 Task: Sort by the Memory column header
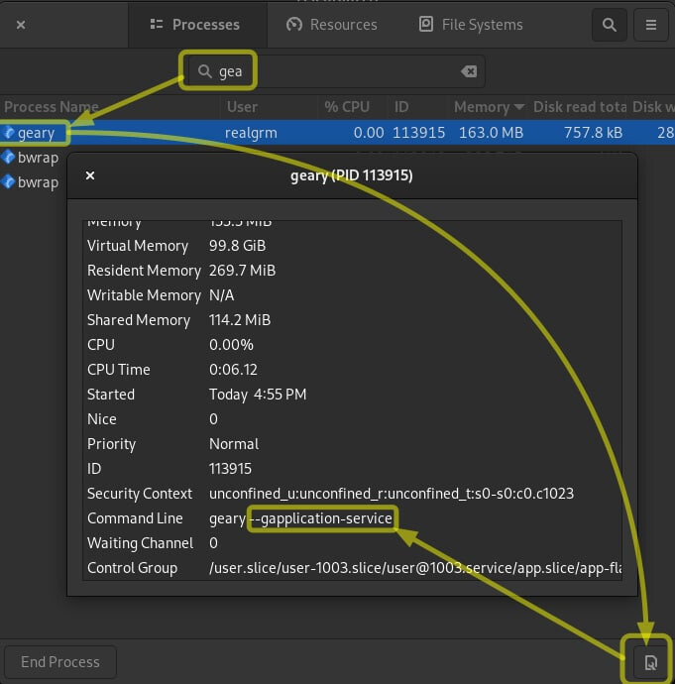coord(489,107)
